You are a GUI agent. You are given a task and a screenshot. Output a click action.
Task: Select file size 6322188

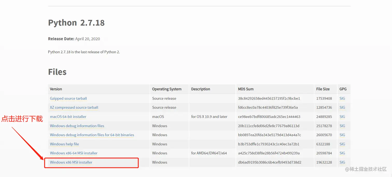(323, 144)
